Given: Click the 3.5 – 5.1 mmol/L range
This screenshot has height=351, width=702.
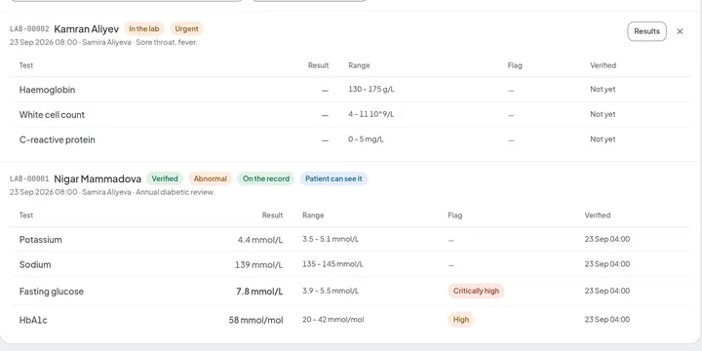Looking at the screenshot, I should pos(331,240).
